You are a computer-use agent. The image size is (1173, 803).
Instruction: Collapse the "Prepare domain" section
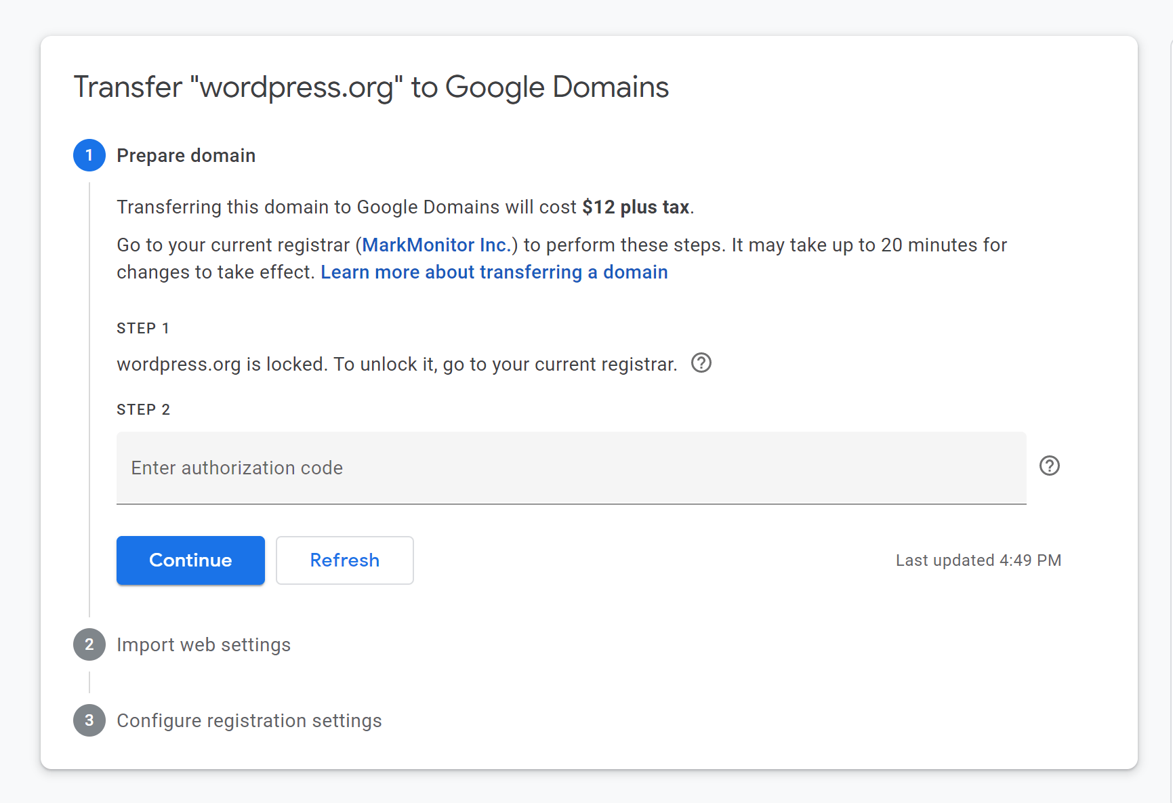click(186, 155)
